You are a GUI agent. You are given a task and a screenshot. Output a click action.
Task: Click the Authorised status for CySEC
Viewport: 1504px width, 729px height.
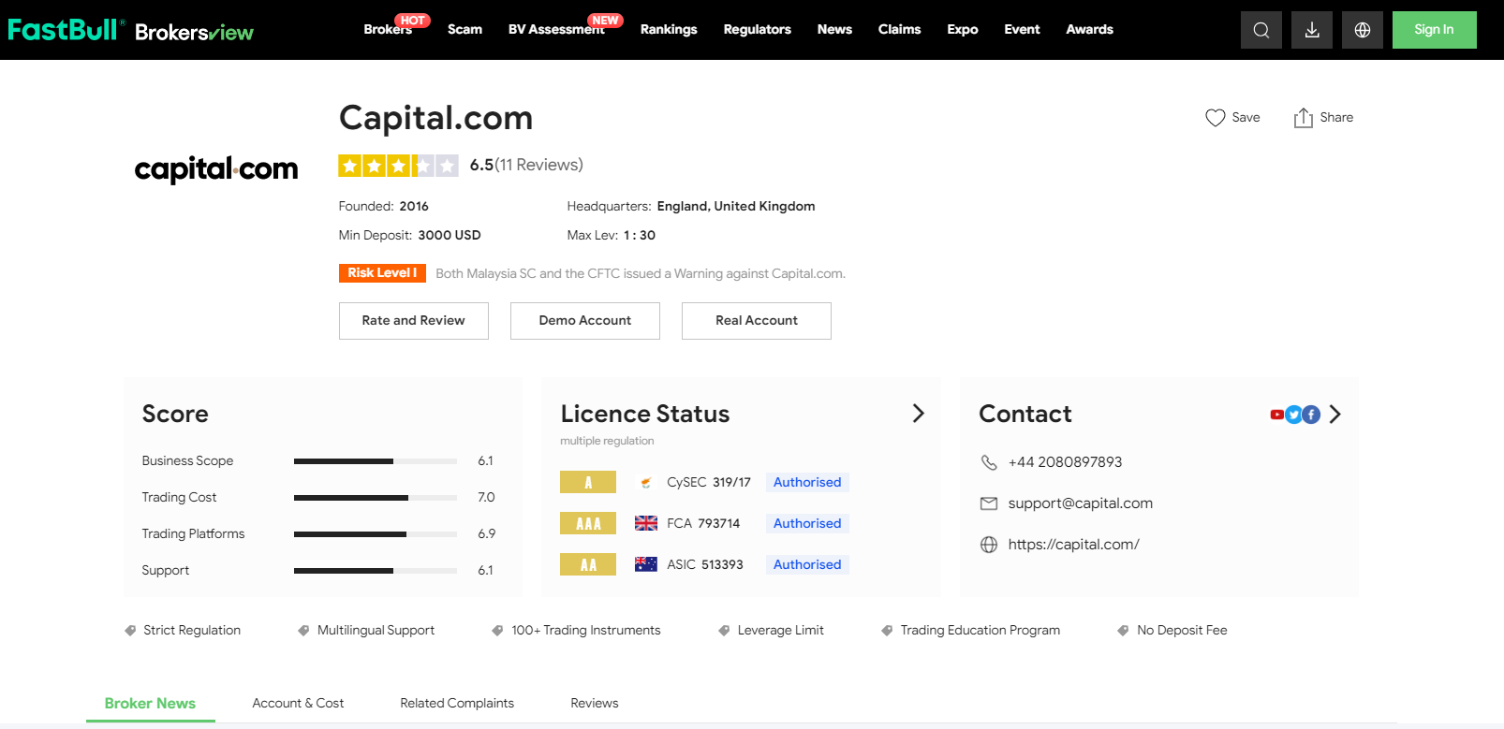tap(807, 483)
